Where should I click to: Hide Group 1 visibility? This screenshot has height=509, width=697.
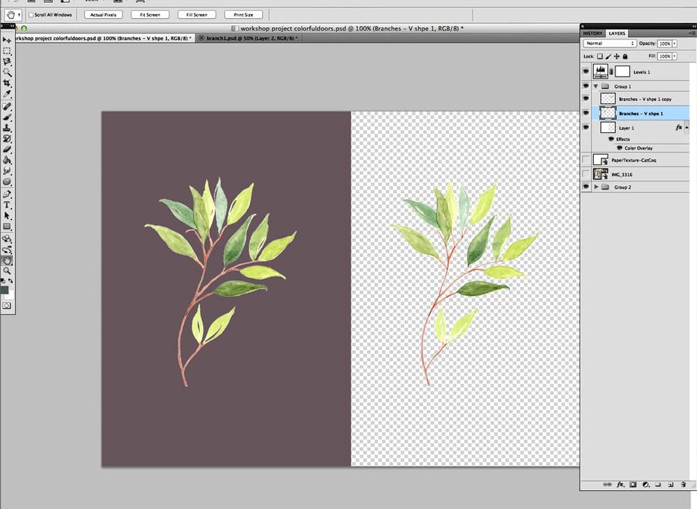[586, 86]
